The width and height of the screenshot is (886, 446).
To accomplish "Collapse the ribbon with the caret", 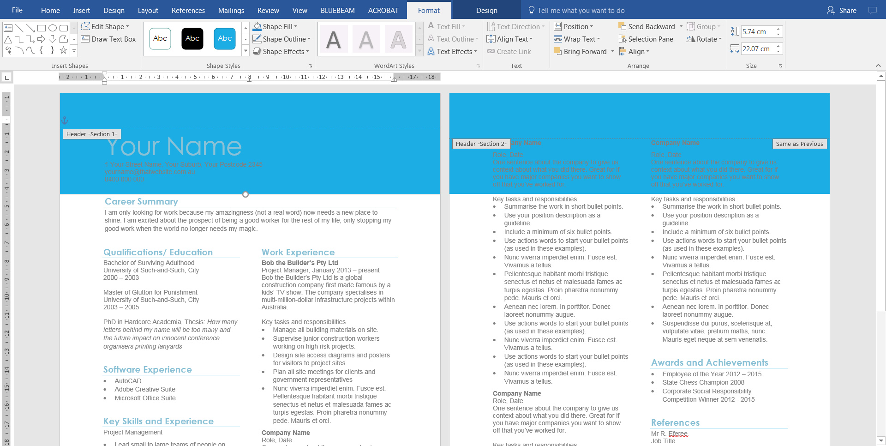I will click(x=878, y=66).
